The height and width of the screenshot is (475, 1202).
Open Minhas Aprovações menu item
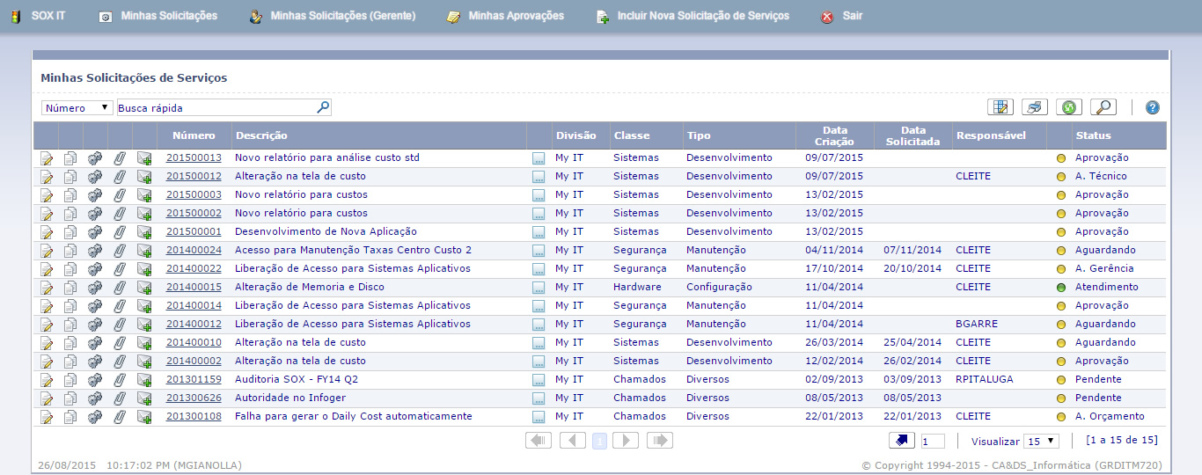(x=516, y=16)
